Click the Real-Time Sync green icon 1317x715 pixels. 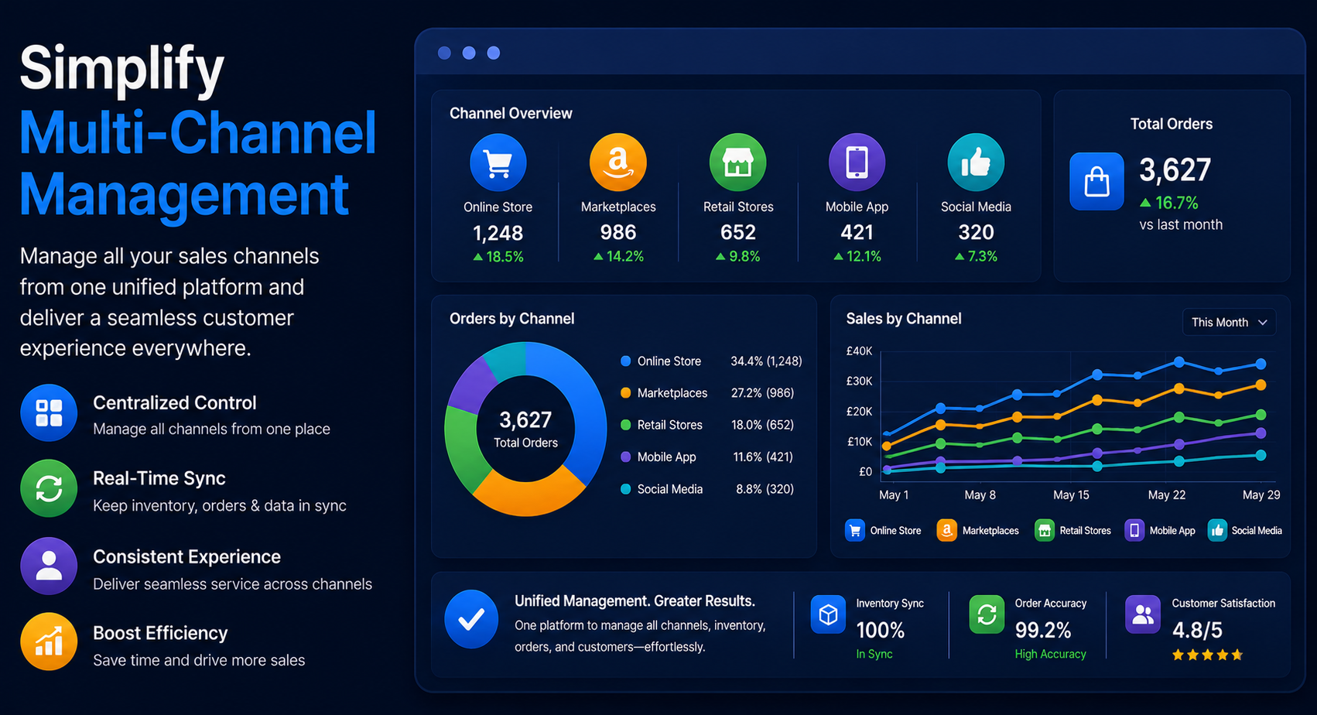(49, 489)
